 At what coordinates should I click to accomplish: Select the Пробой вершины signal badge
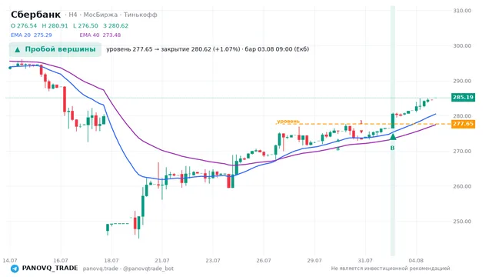click(55, 49)
